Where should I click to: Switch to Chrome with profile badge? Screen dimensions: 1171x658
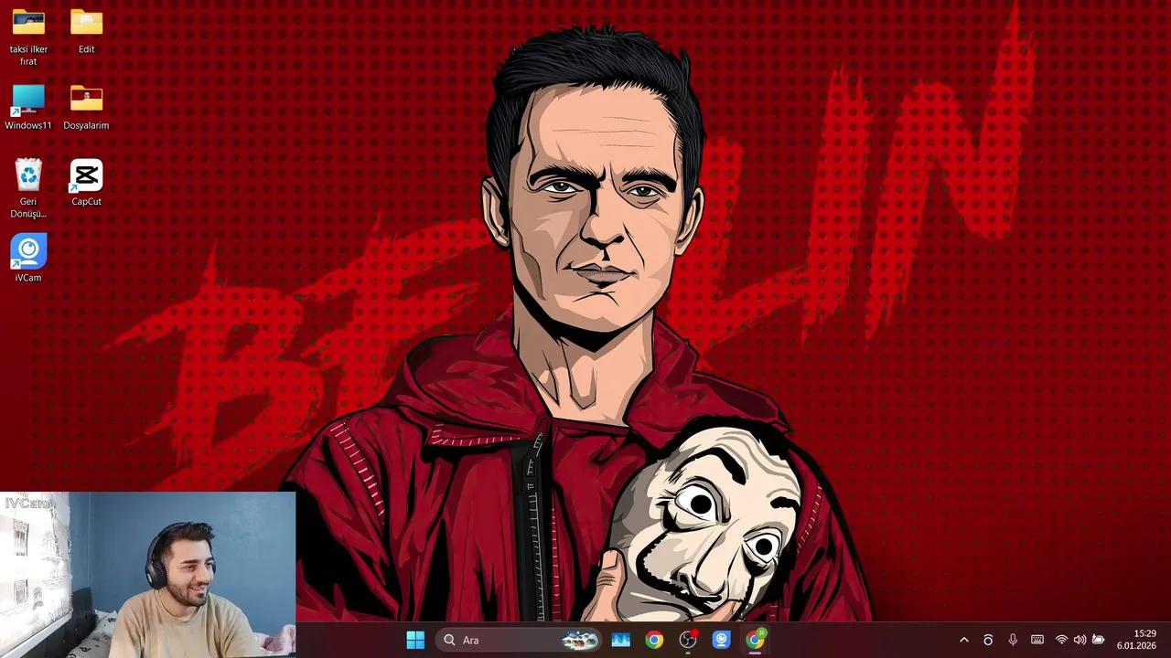click(x=755, y=640)
